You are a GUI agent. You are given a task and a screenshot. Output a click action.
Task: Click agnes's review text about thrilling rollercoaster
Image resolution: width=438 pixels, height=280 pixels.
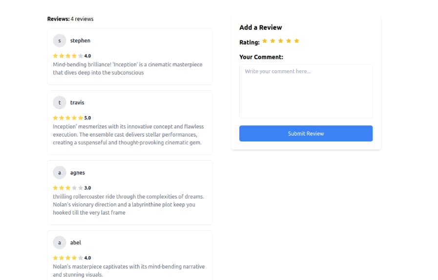coord(128,204)
